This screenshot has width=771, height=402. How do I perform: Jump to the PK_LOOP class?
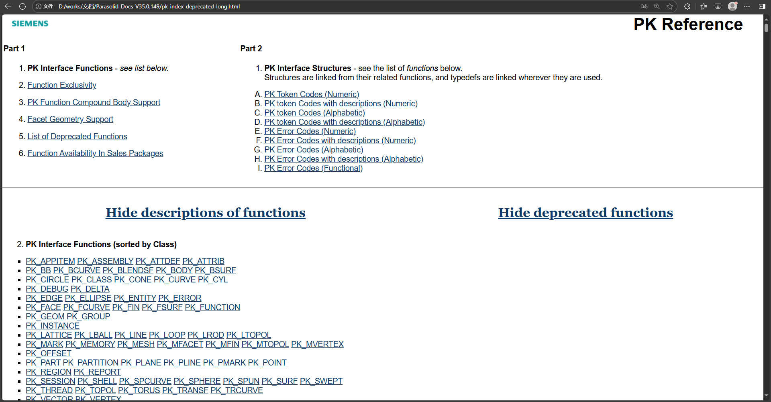167,335
